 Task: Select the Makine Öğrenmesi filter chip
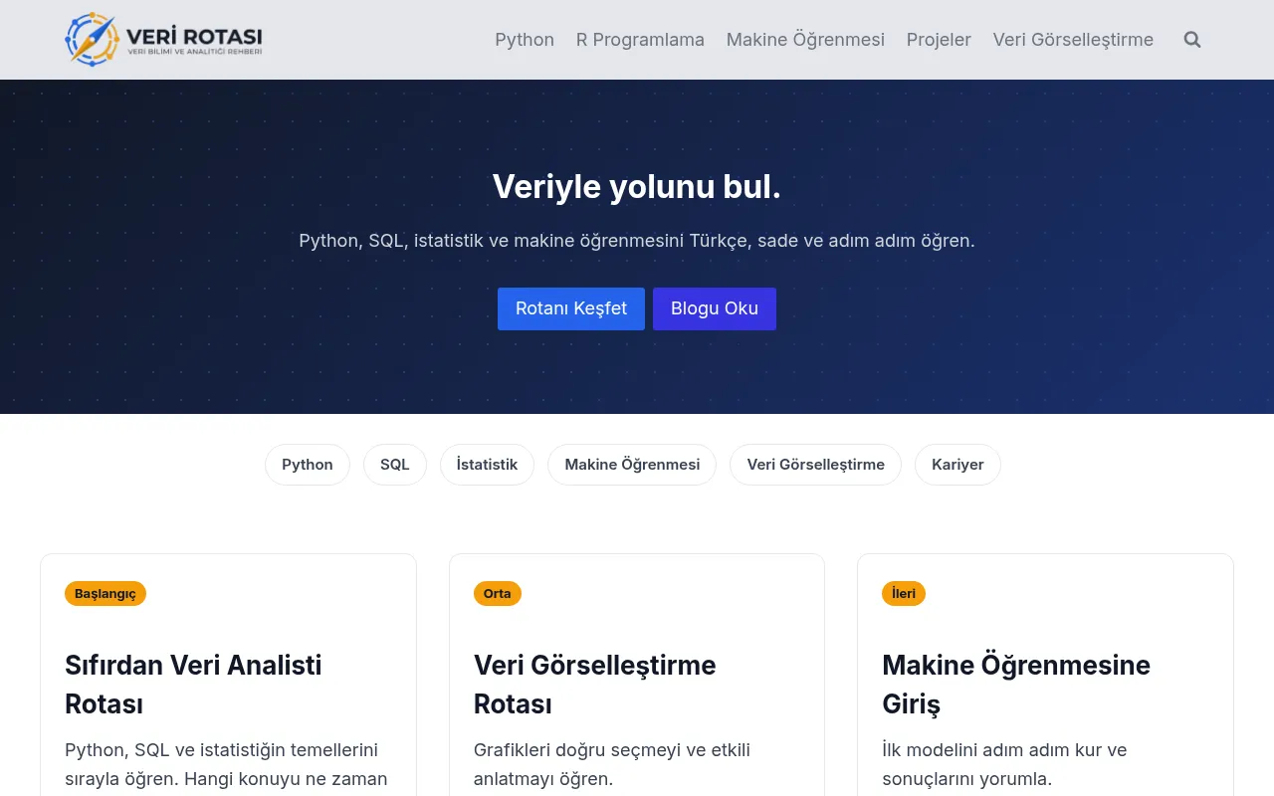coord(632,465)
